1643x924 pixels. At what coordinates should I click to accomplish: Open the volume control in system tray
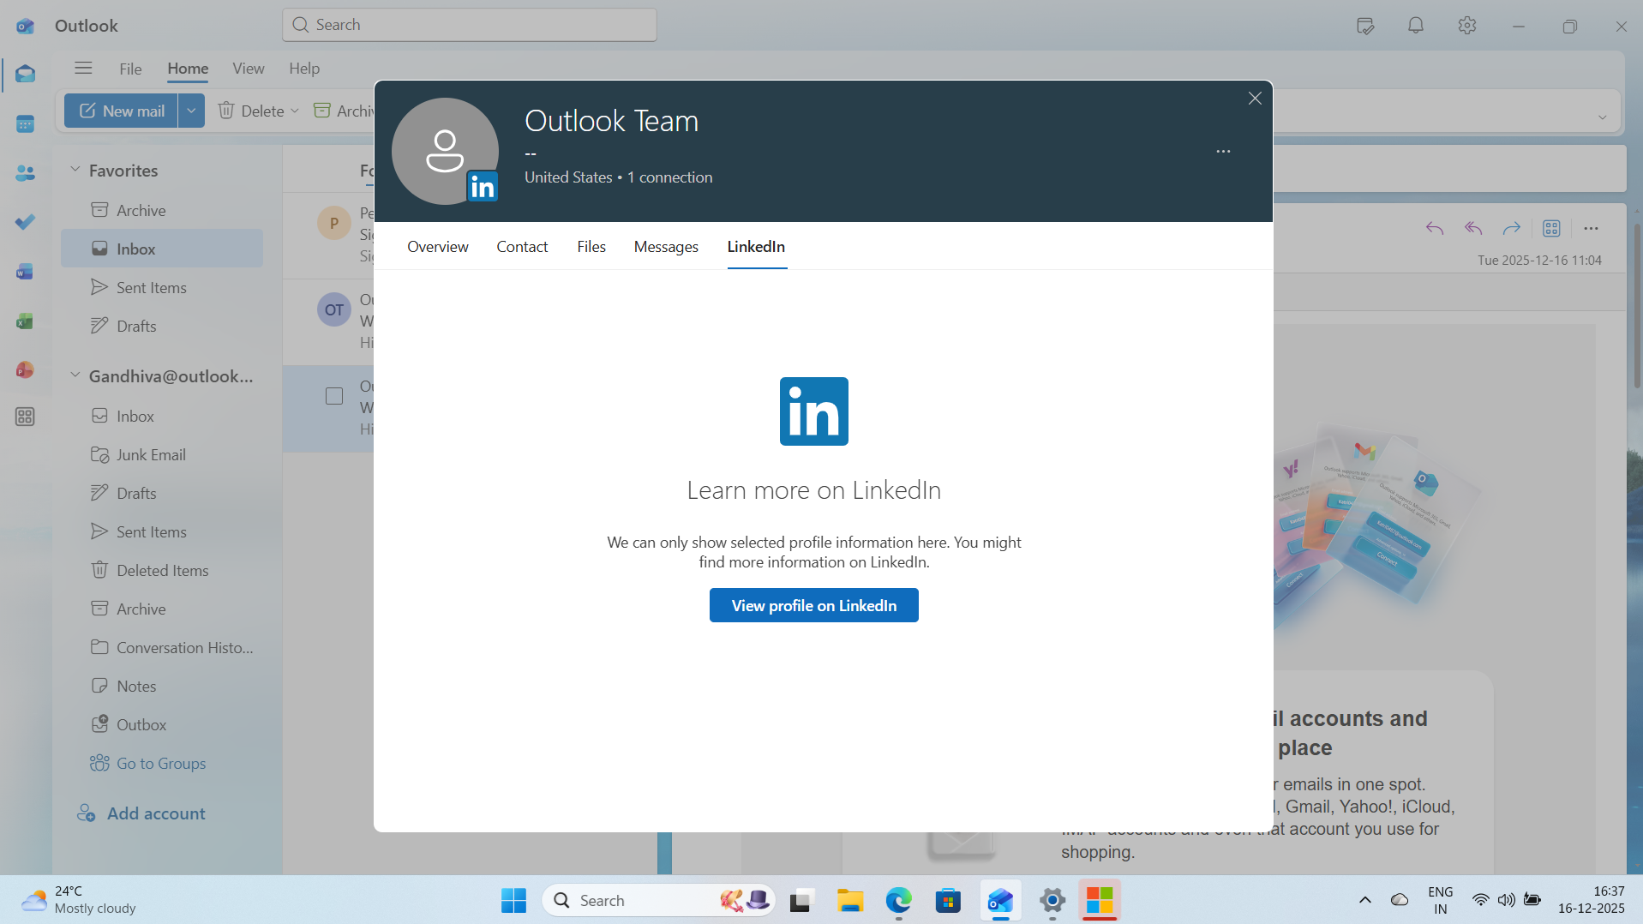click(x=1506, y=900)
